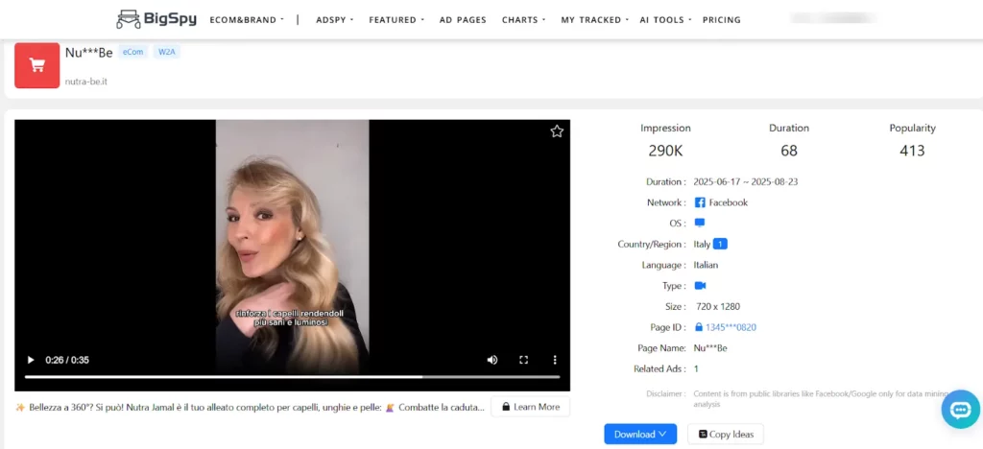This screenshot has height=449, width=983.
Task: Expand the FEATURED menu
Action: click(x=396, y=20)
